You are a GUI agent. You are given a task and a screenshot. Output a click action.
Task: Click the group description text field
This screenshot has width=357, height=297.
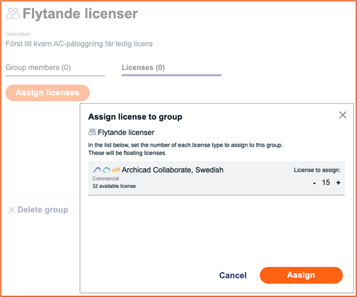point(79,43)
